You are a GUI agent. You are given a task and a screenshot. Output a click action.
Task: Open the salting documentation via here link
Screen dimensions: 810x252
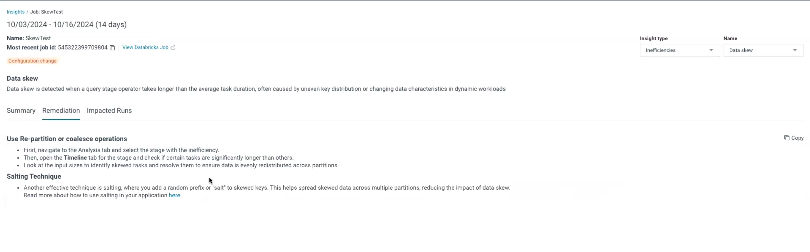coord(174,195)
